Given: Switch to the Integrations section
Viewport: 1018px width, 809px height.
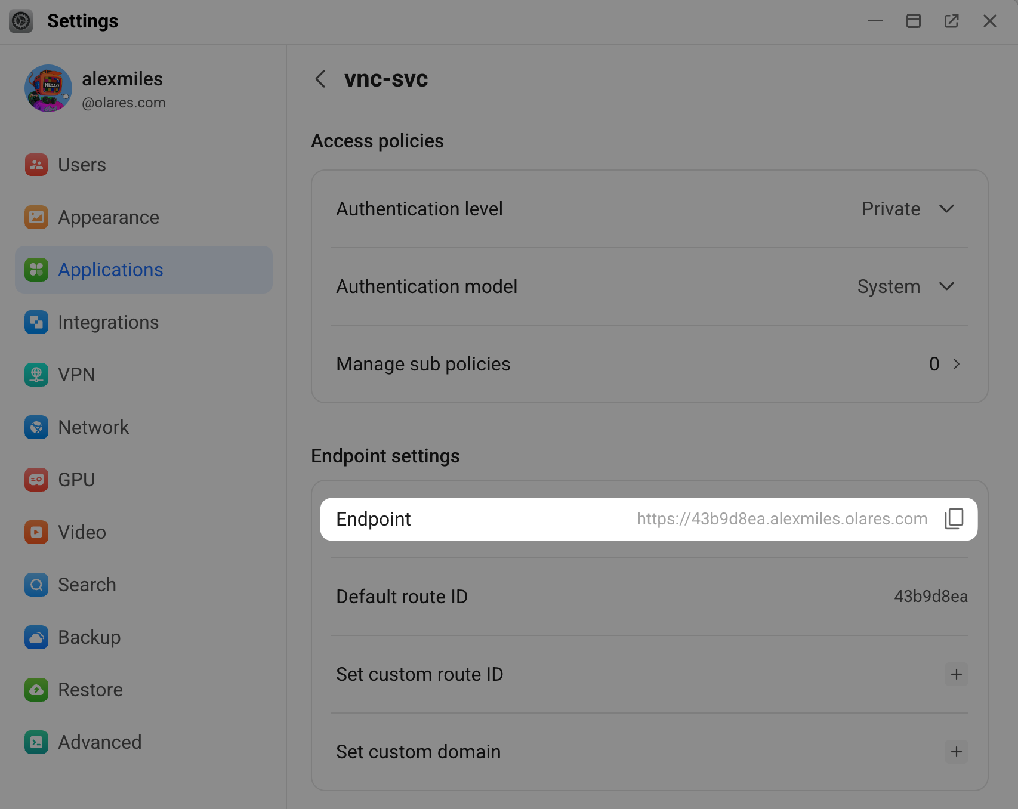Looking at the screenshot, I should (108, 322).
